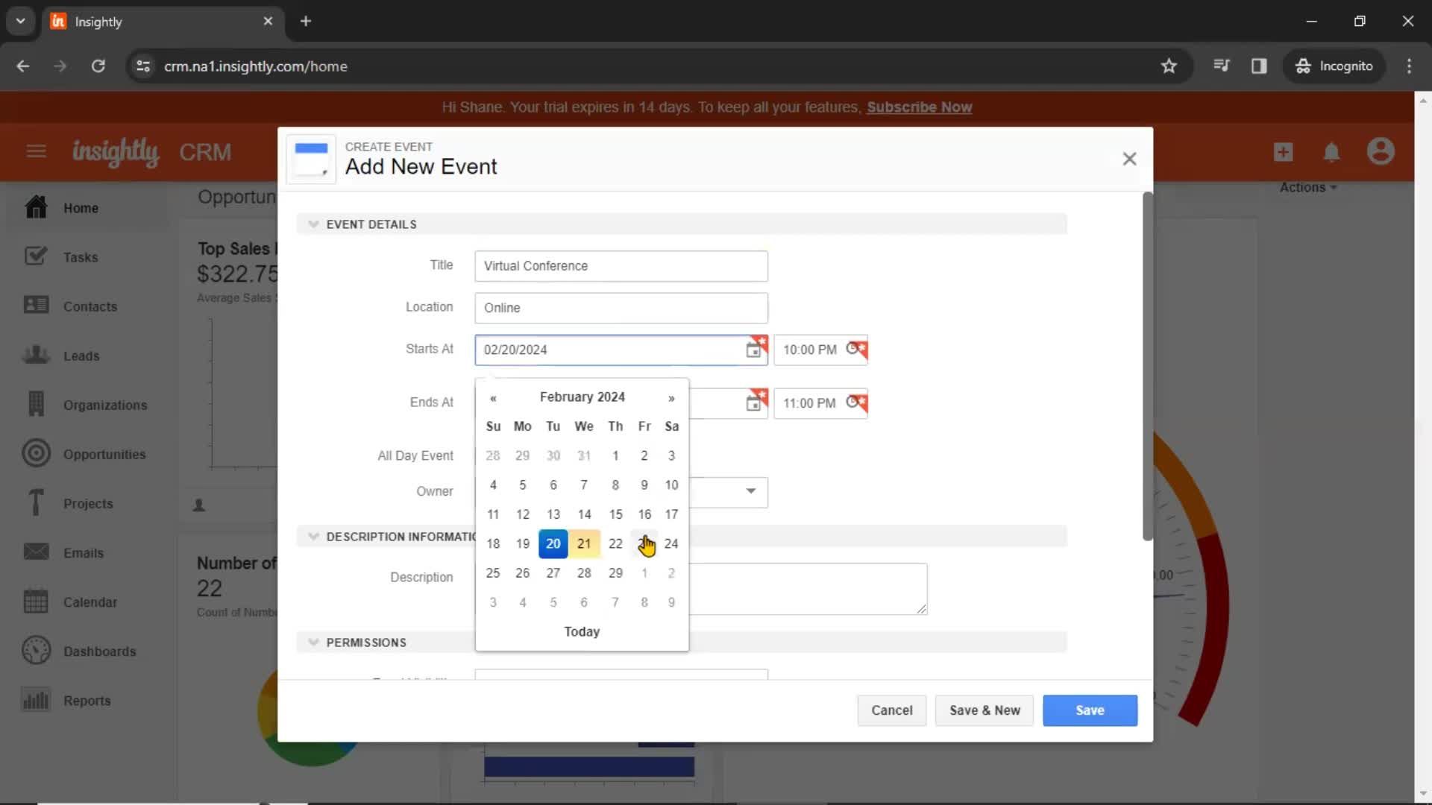This screenshot has height=805, width=1432.
Task: Open the Owner dropdown menu
Action: 750,490
